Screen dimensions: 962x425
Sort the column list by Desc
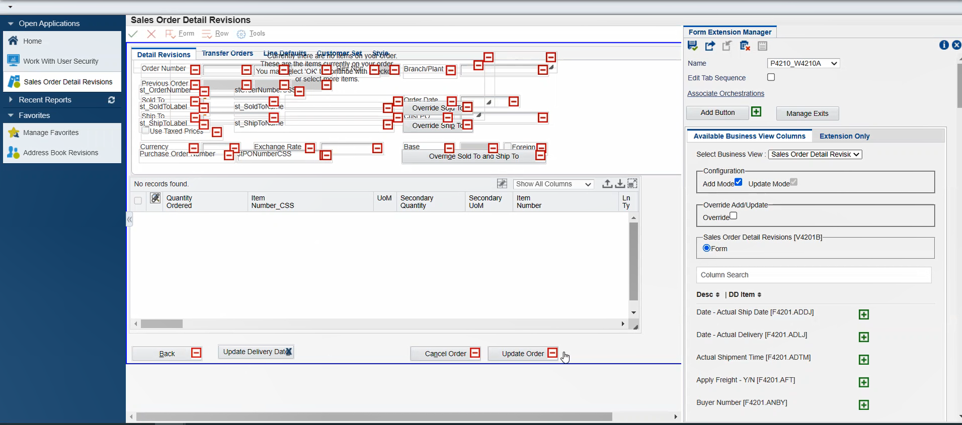pyautogui.click(x=708, y=294)
